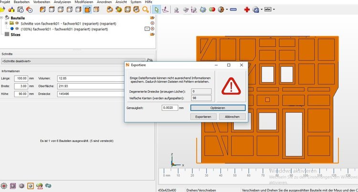Open project via the yellow folder icon
The height and width of the screenshot is (192, 358).
coord(2,10)
